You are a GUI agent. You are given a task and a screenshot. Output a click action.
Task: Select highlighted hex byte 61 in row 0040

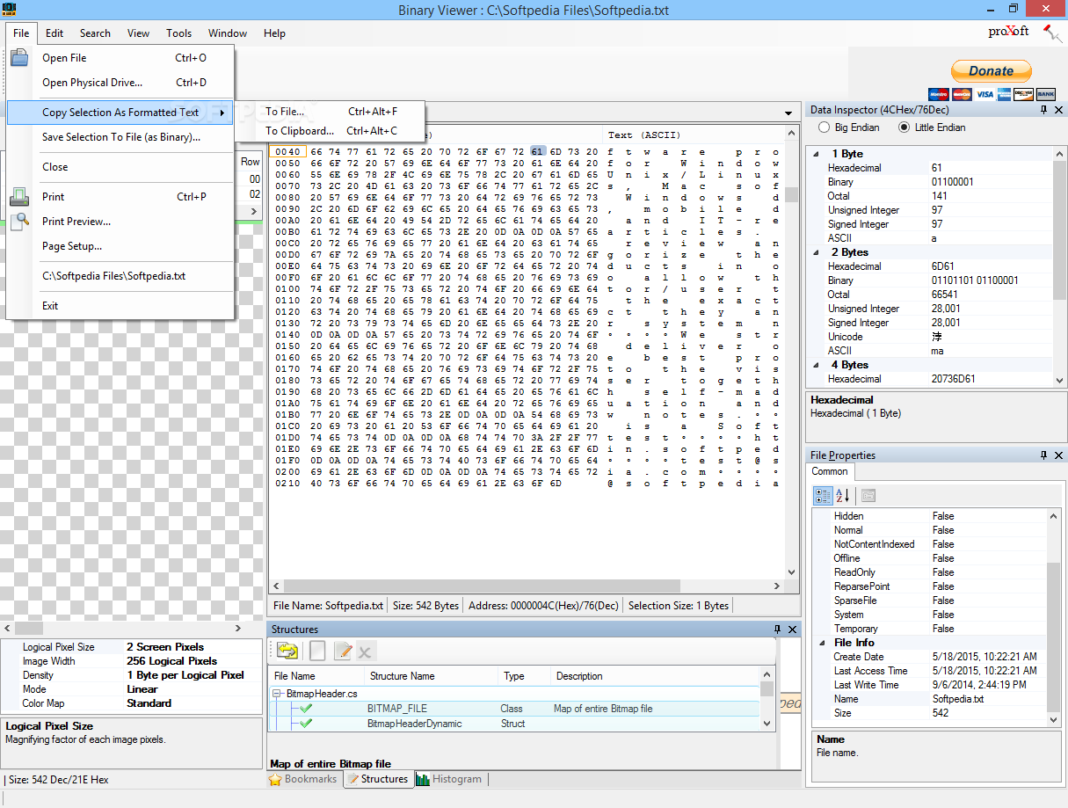coord(538,152)
